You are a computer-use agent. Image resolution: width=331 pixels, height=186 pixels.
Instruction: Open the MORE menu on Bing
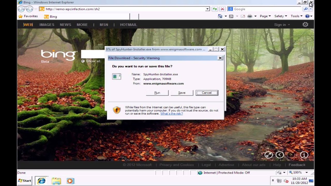coord(82,25)
